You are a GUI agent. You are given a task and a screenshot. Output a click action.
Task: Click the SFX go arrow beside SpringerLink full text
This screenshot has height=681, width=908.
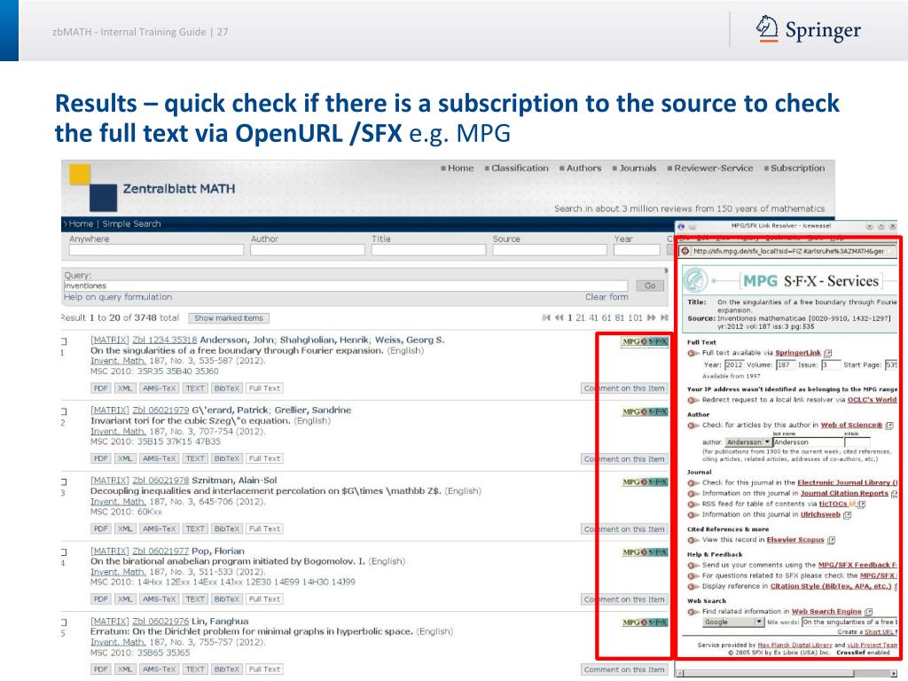(x=693, y=353)
